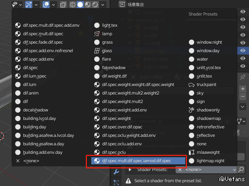
Task: Click the warning triangle icon
Action: [128, 181]
